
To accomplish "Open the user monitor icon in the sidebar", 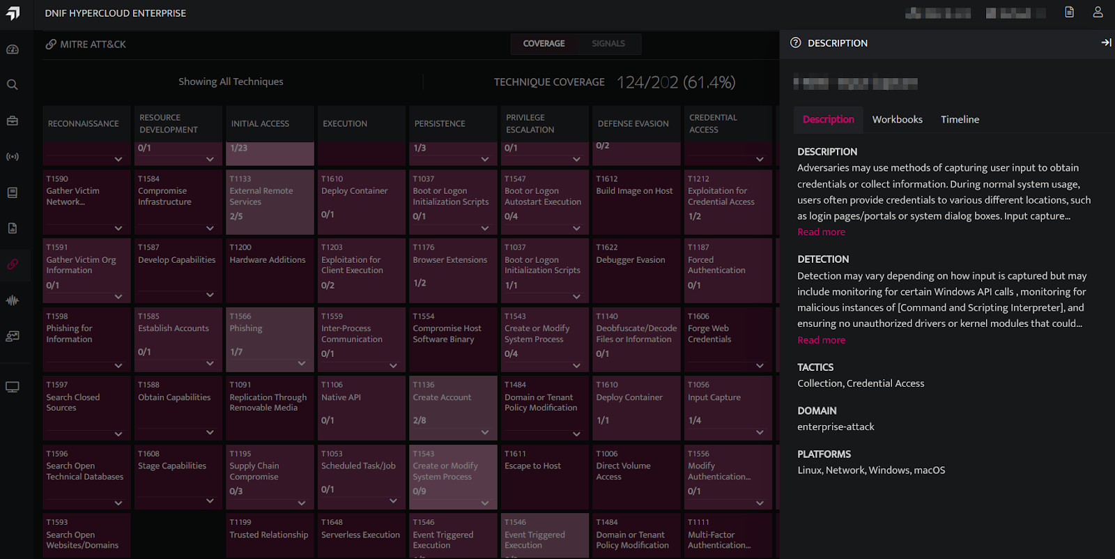I will coord(13,336).
